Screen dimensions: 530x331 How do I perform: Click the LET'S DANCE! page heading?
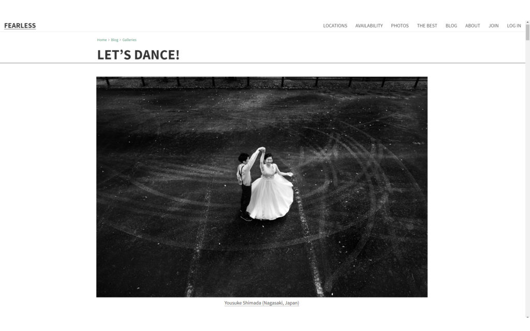[x=138, y=55]
